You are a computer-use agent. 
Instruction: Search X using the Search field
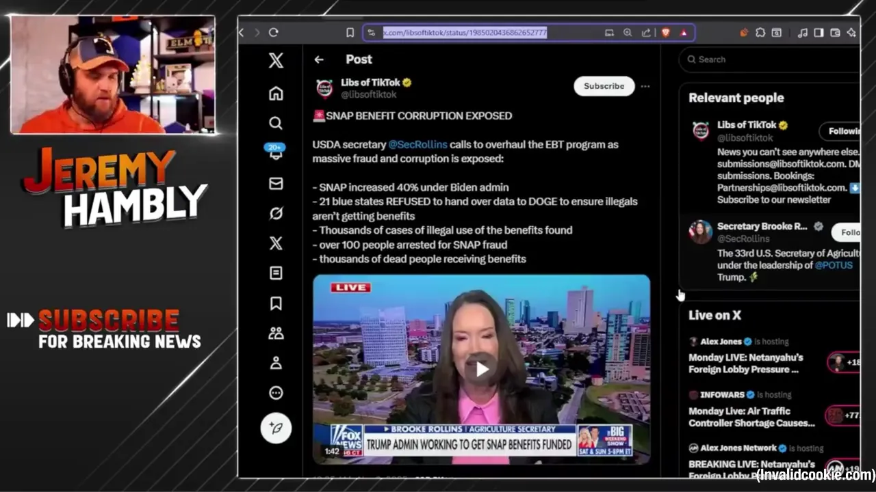click(769, 59)
